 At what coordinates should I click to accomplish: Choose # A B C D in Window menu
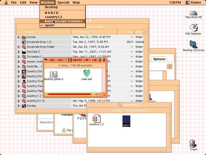coord(62,13)
